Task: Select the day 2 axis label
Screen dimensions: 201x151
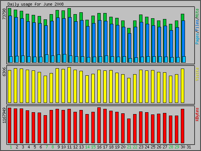Action: [x=17, y=147]
